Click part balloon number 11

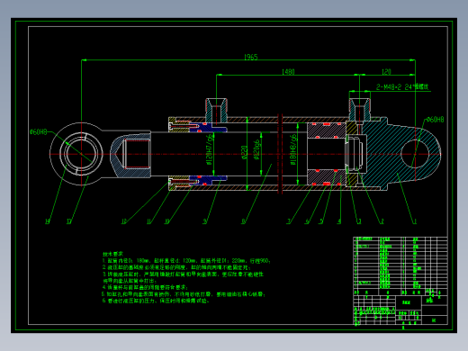(148, 221)
